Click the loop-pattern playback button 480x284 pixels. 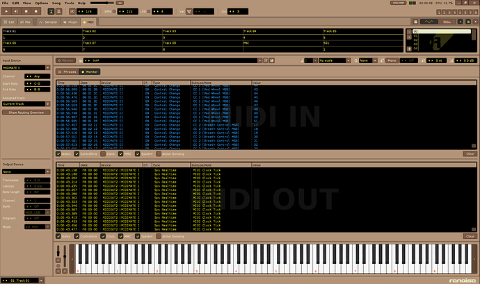16,12
